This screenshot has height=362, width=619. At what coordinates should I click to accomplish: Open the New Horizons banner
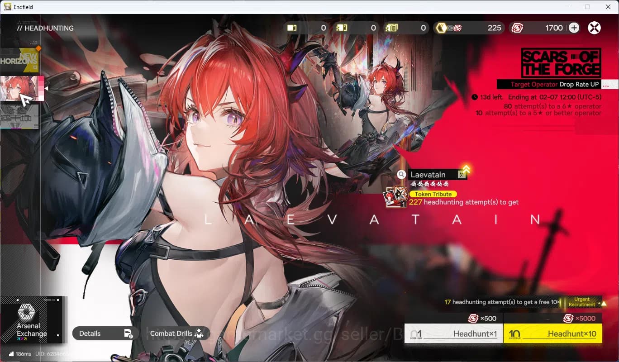pyautogui.click(x=19, y=61)
